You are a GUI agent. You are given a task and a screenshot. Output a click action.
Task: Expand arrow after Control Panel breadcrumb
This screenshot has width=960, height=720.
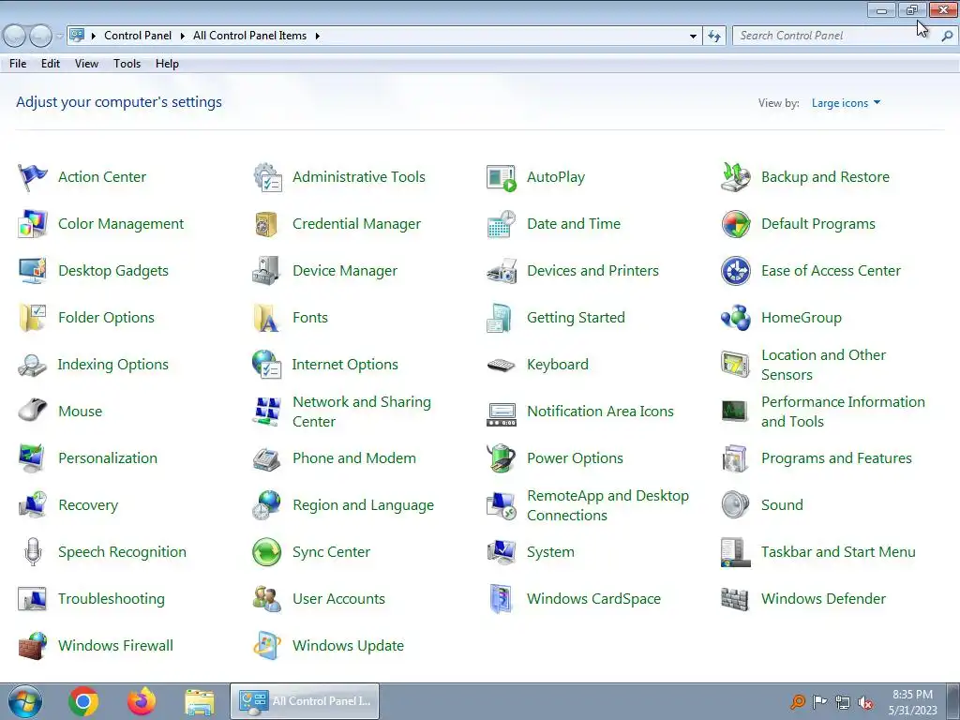(183, 37)
